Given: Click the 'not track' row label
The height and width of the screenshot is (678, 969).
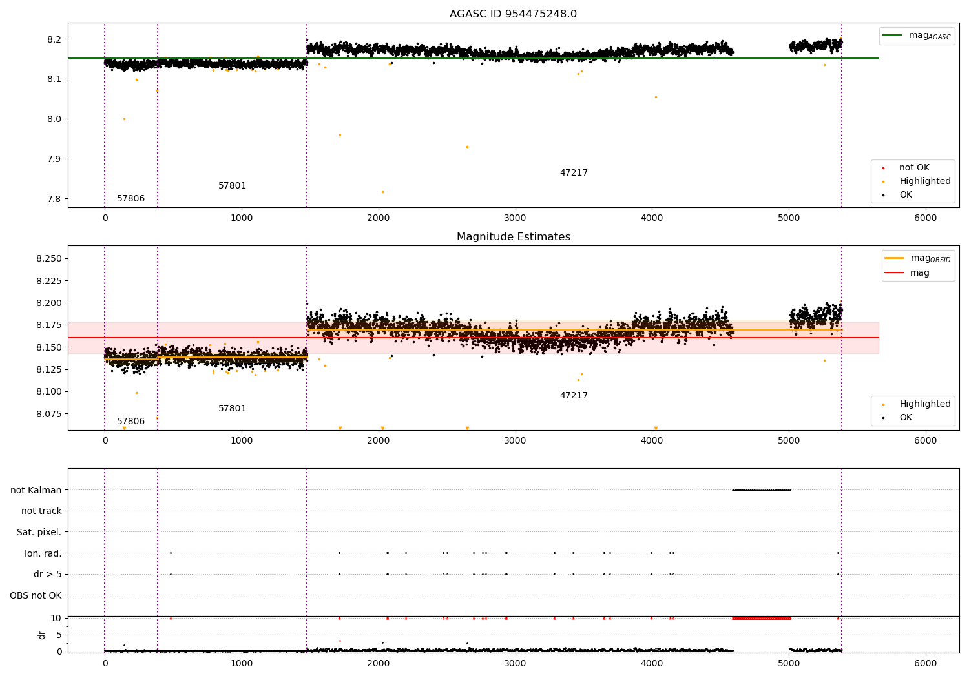Looking at the screenshot, I should (41, 511).
